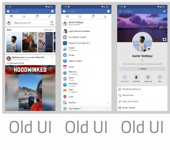Open Activity Log icon
This screenshot has height=150, width=170.
(148, 78)
